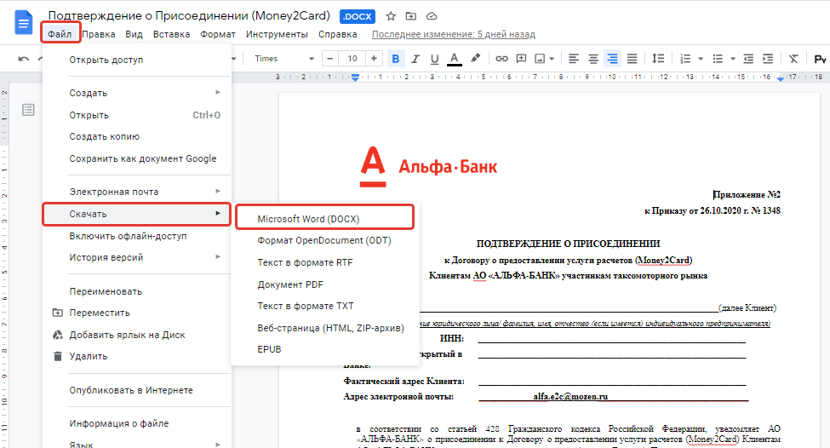Expand the Скачать submenu
The width and height of the screenshot is (830, 448).
(x=136, y=214)
